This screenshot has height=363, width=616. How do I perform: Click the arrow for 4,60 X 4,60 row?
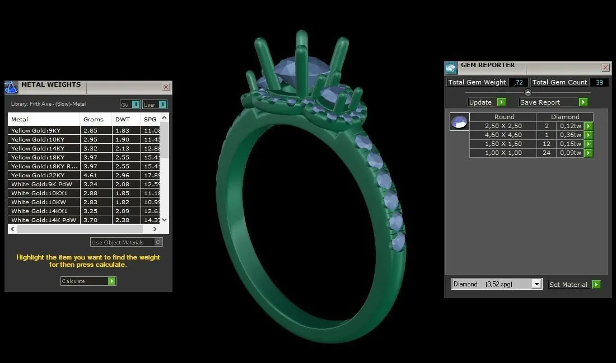589,135
